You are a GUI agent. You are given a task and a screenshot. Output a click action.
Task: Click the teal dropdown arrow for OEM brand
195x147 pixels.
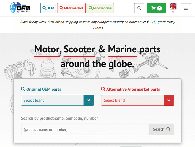coord(89,100)
